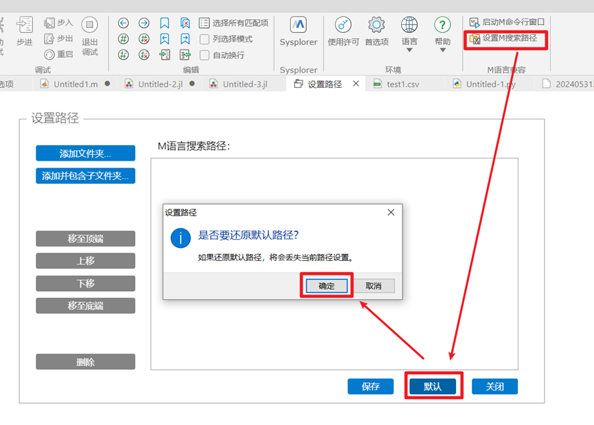
Task: Open Sysplorer from the ribbon
Action: [x=299, y=32]
